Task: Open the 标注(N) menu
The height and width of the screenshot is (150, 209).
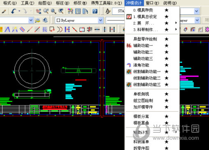Action: point(63,3)
